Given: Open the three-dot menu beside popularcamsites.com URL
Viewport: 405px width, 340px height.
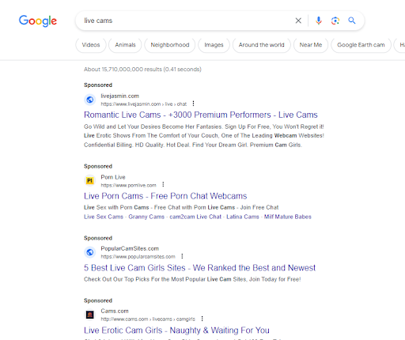Looking at the screenshot, I should 182,256.
